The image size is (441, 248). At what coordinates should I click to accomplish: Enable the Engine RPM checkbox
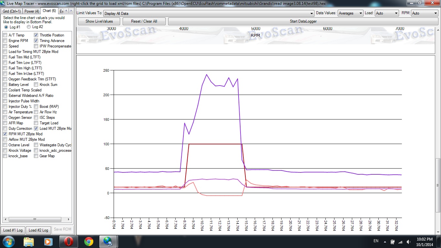coord(5,41)
